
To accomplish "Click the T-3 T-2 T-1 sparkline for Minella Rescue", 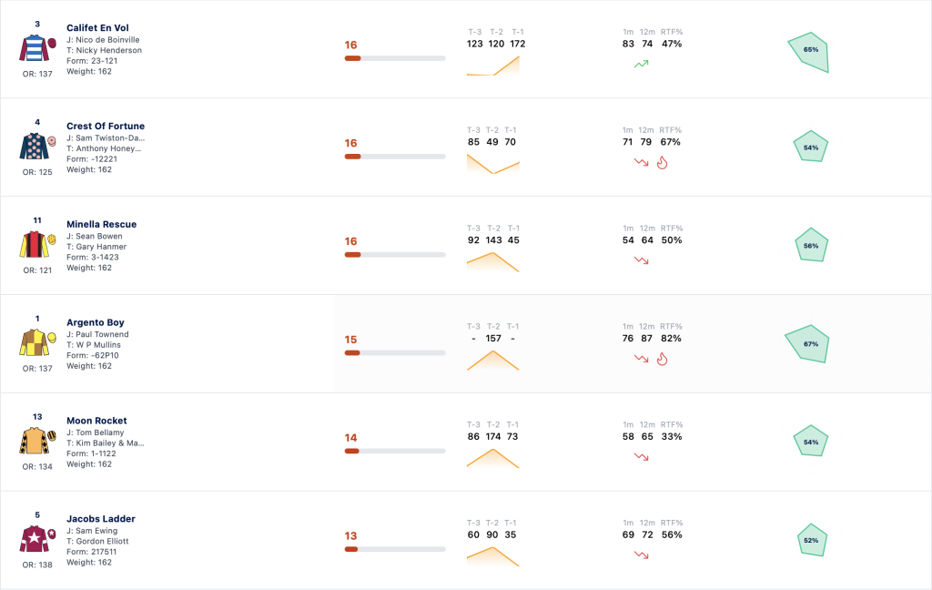I will (492, 262).
